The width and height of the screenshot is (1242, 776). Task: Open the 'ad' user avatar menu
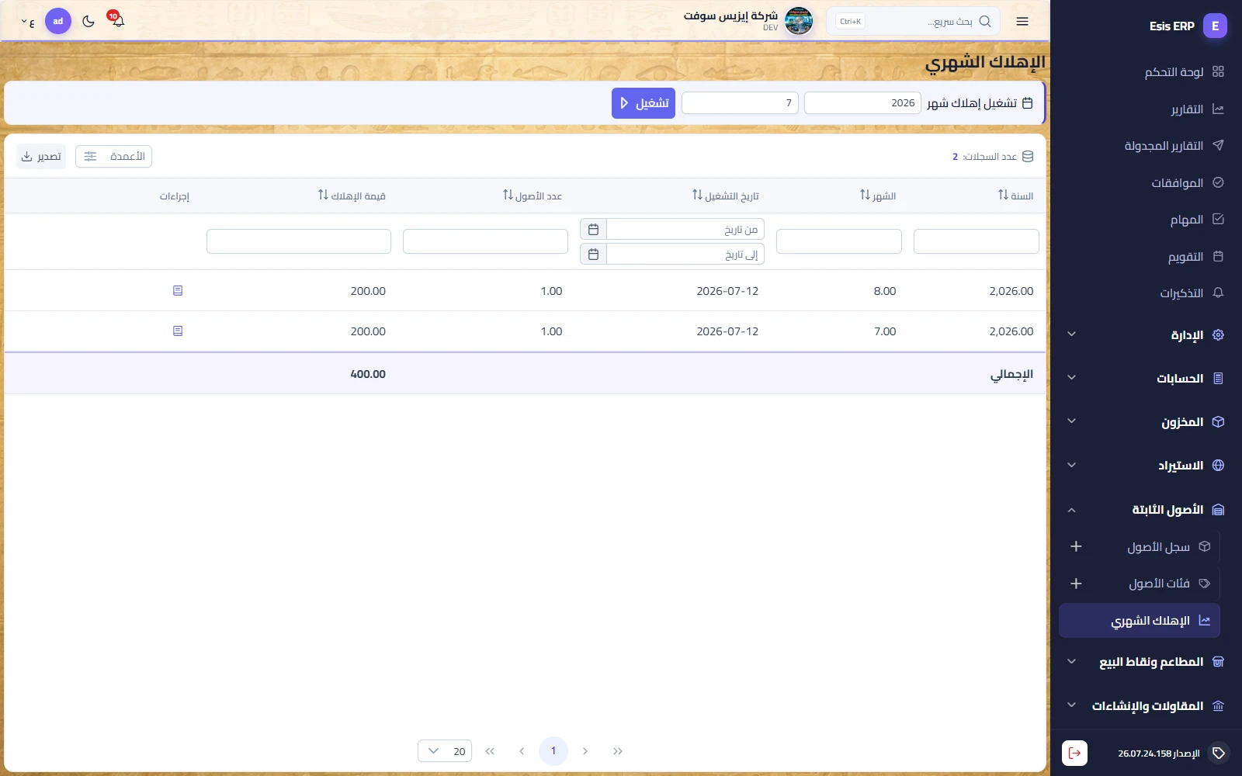pyautogui.click(x=58, y=21)
